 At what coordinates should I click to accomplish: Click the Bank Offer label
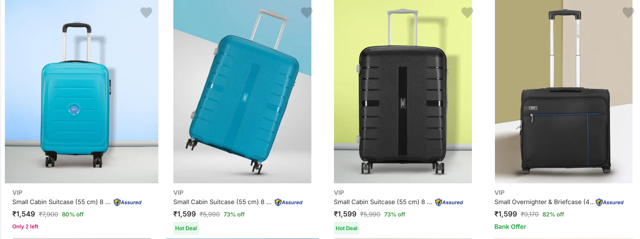click(x=510, y=227)
